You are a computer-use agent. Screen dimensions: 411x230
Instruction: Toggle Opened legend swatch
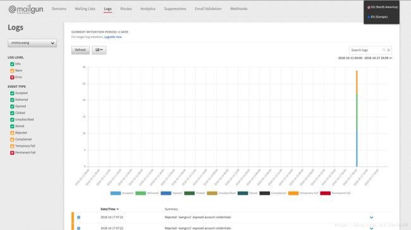click(x=166, y=193)
